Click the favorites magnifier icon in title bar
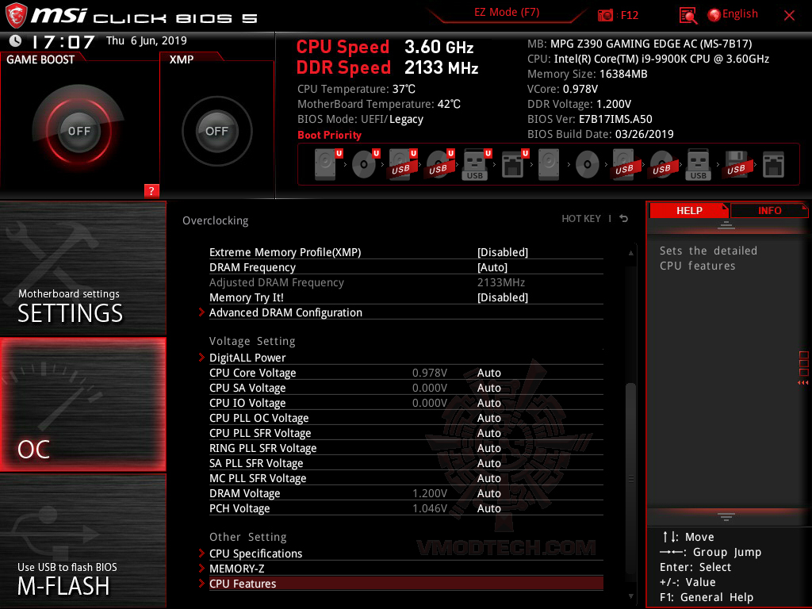 click(x=687, y=13)
